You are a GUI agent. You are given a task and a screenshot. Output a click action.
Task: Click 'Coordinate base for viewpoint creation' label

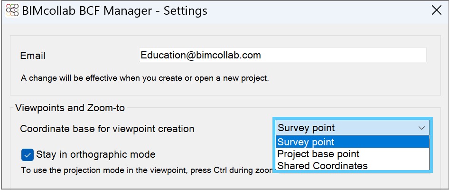coord(107,129)
